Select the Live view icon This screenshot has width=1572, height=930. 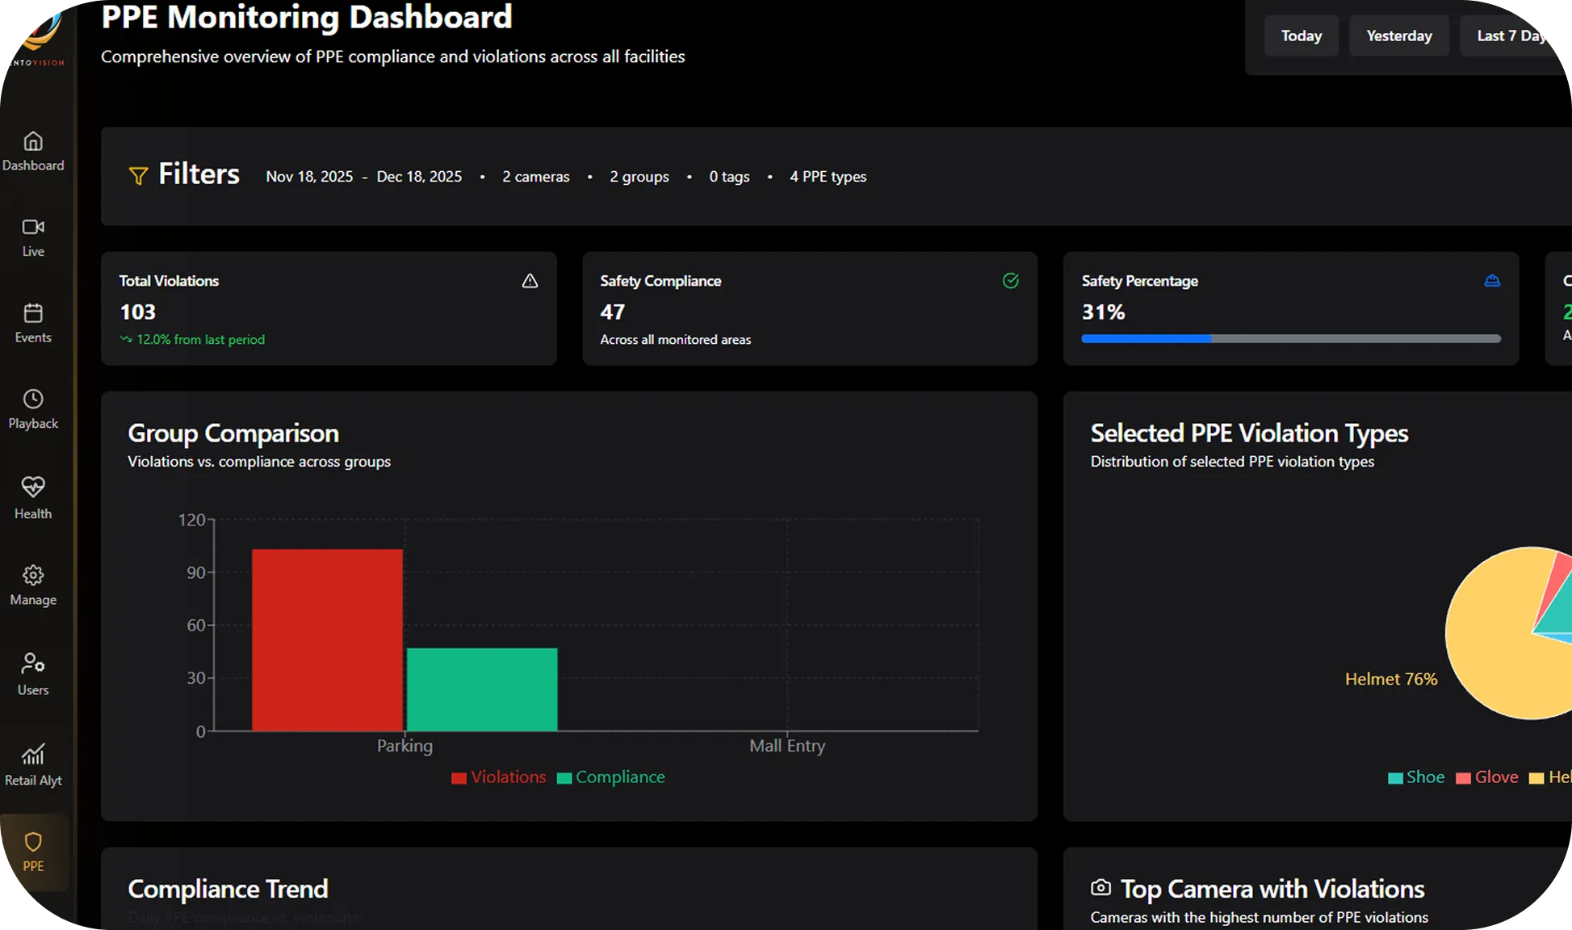click(33, 236)
